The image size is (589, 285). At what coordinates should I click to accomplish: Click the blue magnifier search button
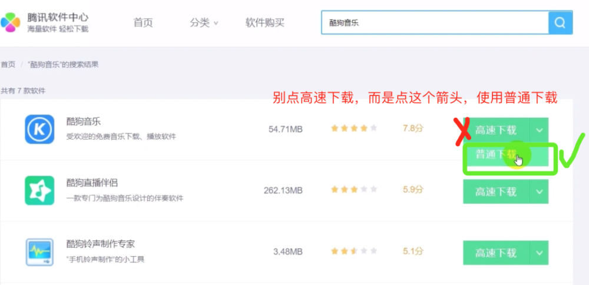pyautogui.click(x=560, y=23)
